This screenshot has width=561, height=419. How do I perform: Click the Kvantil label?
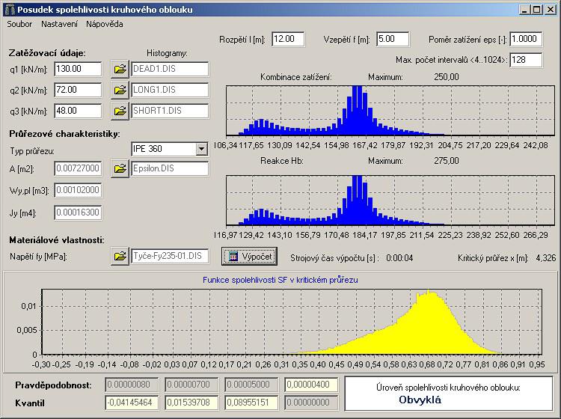pyautogui.click(x=30, y=403)
